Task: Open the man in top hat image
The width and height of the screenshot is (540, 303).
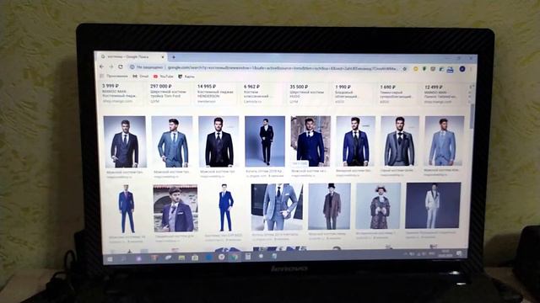Action: [x=329, y=206]
